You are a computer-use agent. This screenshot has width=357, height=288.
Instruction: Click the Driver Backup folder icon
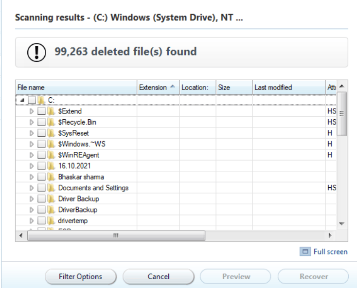(51, 199)
